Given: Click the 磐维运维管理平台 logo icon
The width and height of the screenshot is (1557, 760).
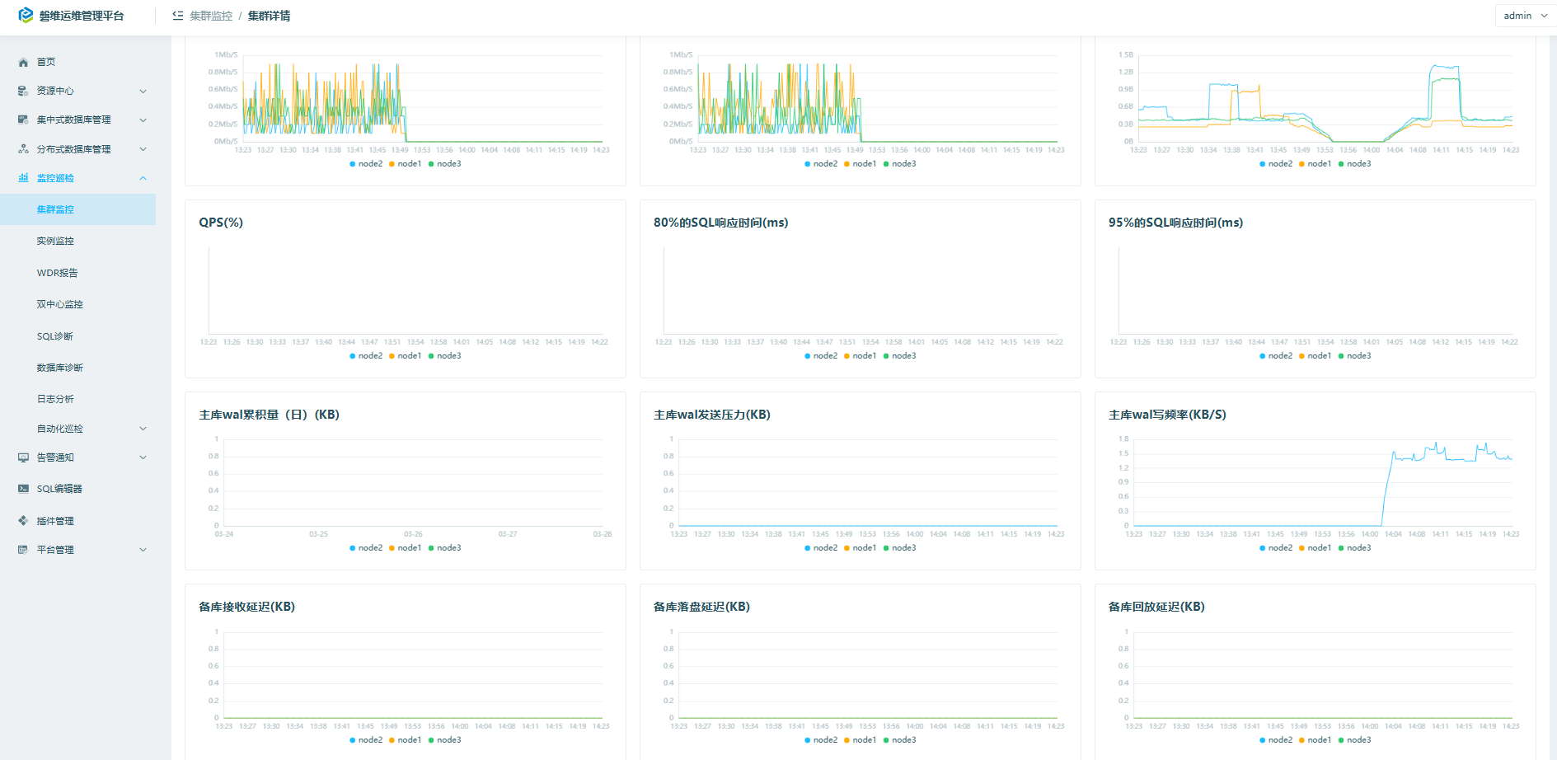Looking at the screenshot, I should point(26,15).
